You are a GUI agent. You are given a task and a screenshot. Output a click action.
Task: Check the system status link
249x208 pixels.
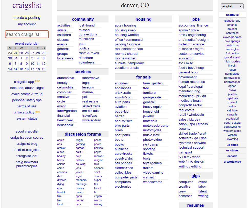(x=27, y=119)
